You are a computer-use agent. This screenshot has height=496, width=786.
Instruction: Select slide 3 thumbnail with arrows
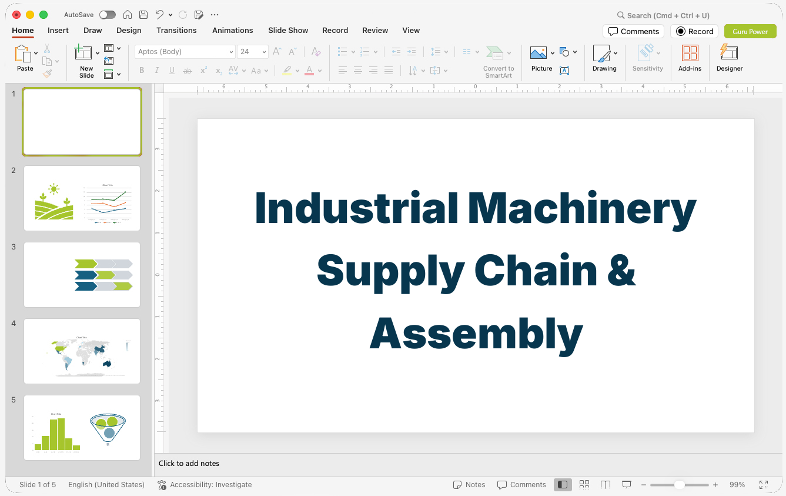pyautogui.click(x=82, y=275)
